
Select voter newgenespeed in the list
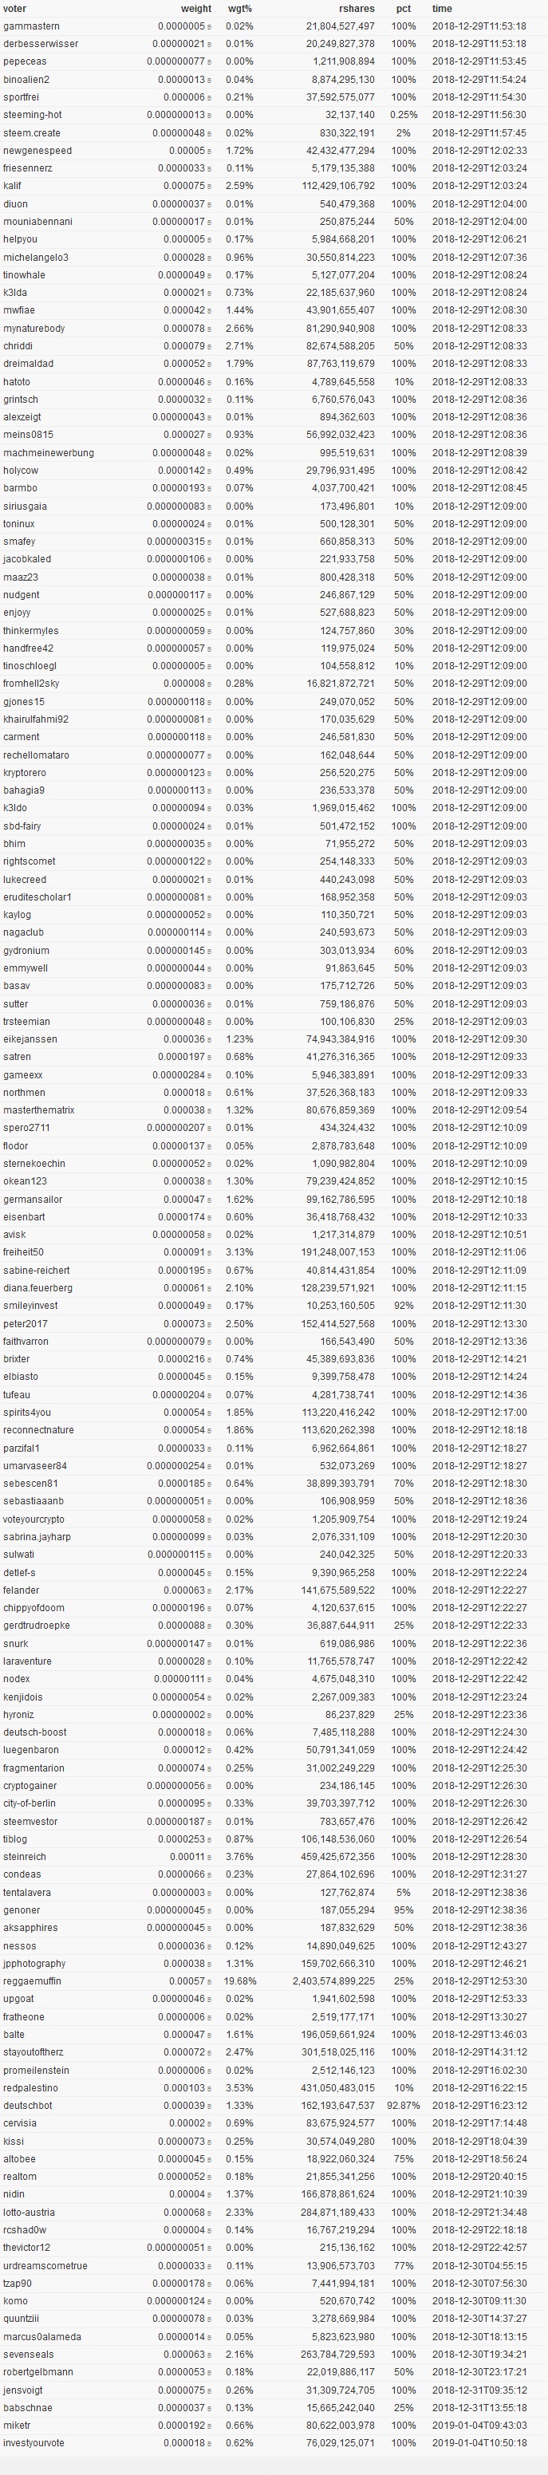37,151
